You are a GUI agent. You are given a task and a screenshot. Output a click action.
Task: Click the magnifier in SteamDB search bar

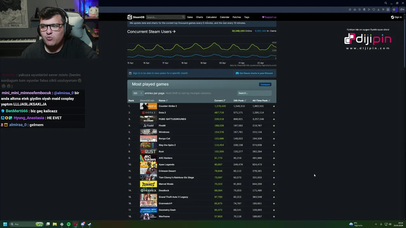click(x=183, y=17)
